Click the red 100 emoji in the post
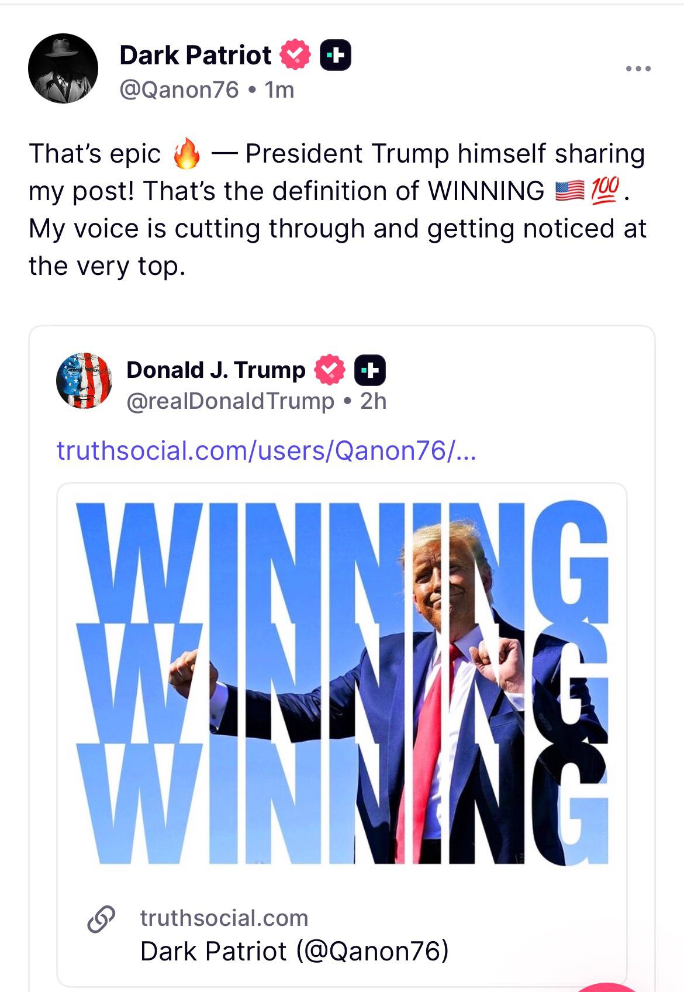 (x=606, y=191)
